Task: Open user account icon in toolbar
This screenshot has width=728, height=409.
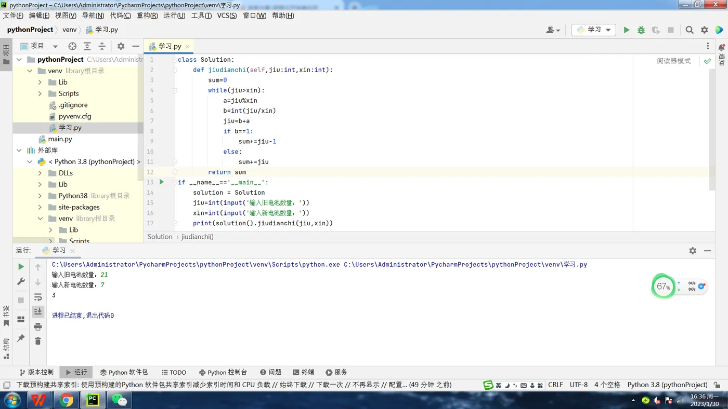Action: (x=553, y=30)
